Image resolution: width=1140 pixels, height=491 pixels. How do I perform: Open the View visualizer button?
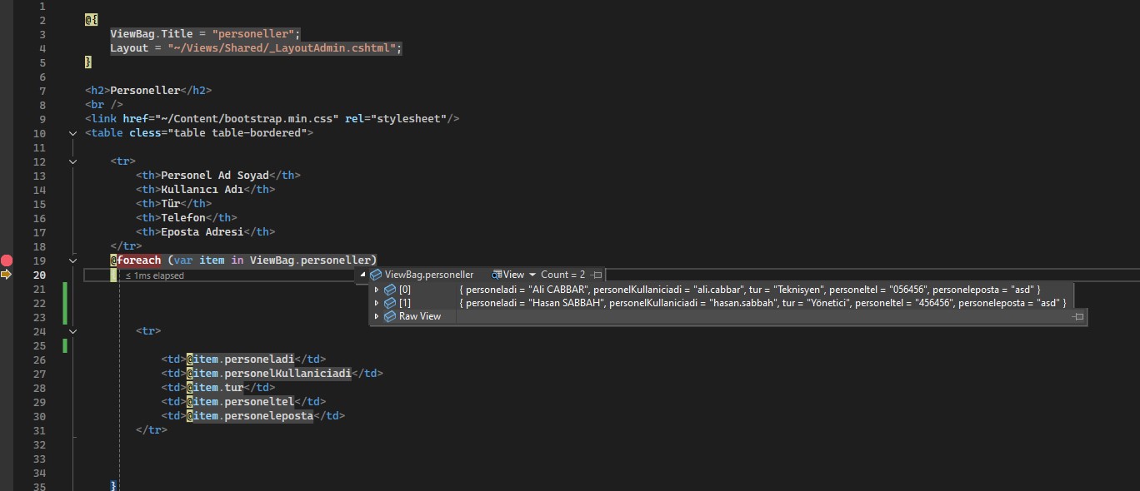[x=508, y=275]
